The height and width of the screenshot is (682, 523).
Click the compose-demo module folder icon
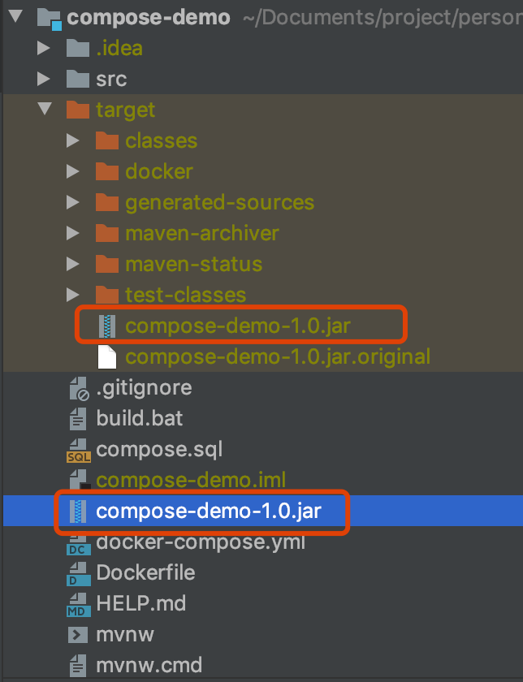(x=50, y=19)
